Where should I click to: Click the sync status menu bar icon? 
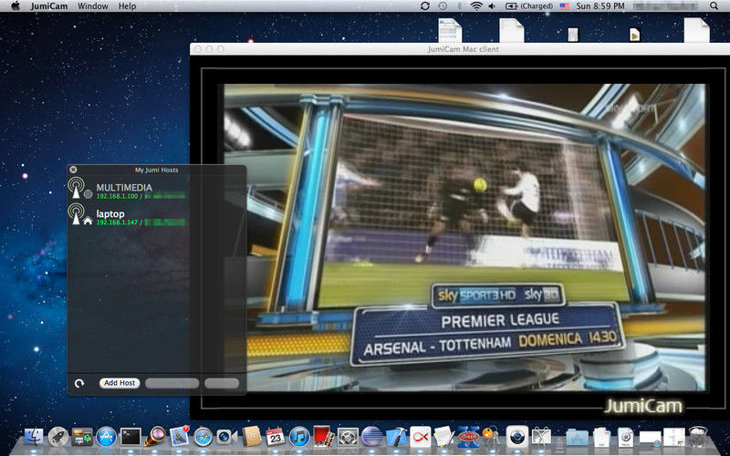click(x=424, y=6)
